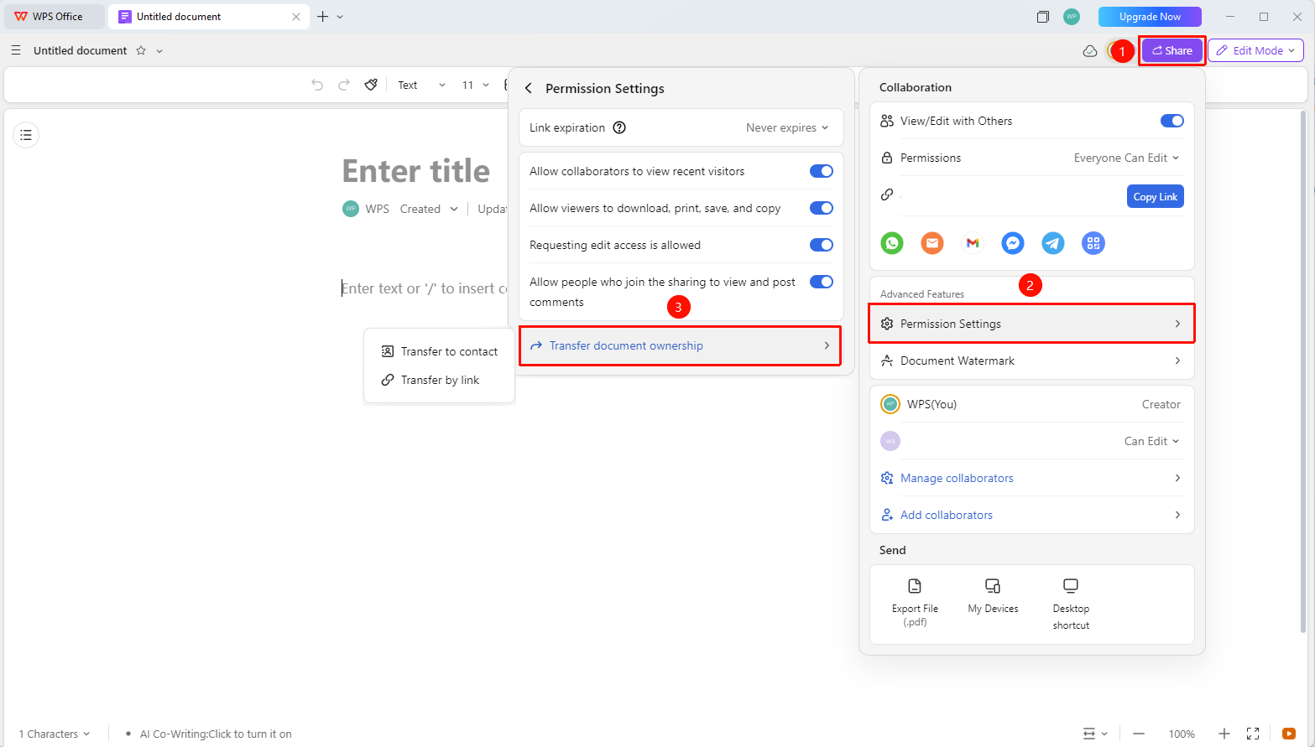This screenshot has width=1315, height=747.
Task: Open Document Watermark option
Action: coord(1031,361)
